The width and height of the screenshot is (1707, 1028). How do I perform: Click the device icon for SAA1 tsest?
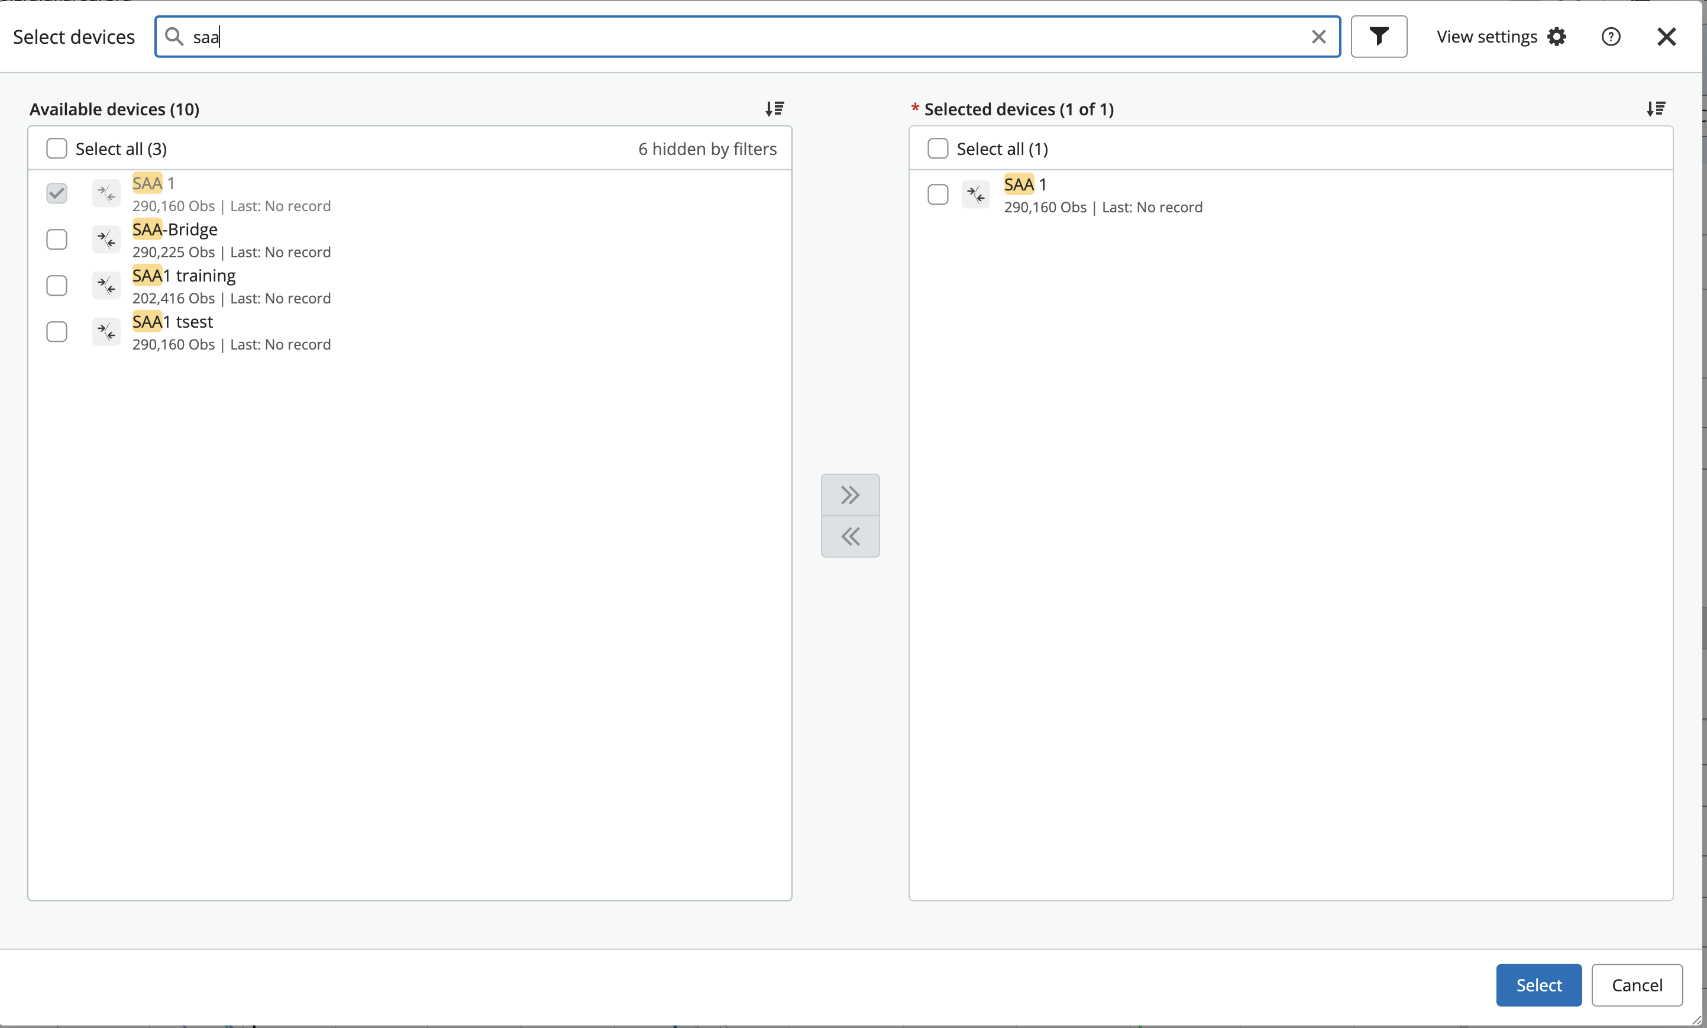(x=106, y=332)
